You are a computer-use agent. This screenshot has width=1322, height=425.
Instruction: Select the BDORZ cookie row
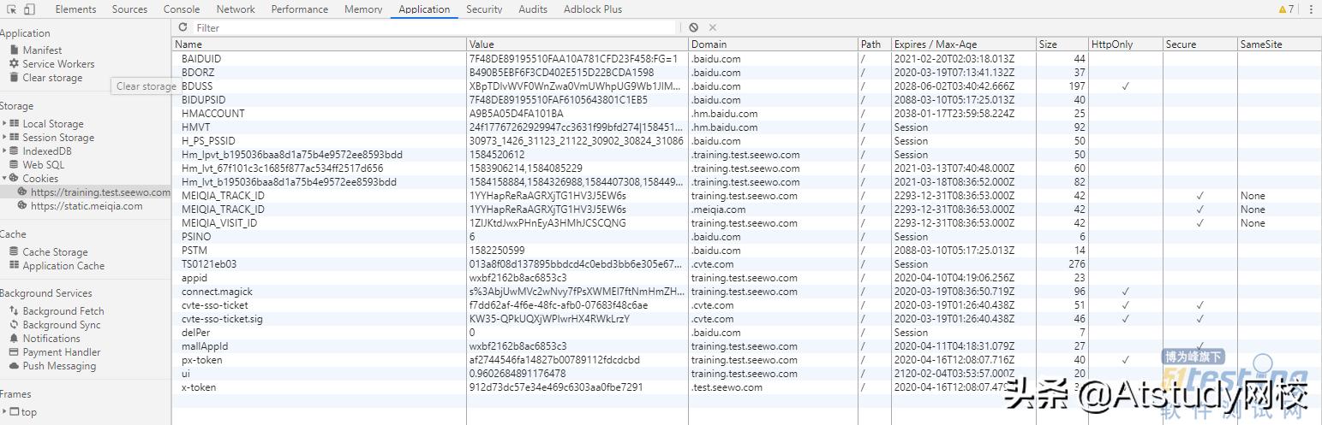(x=746, y=73)
